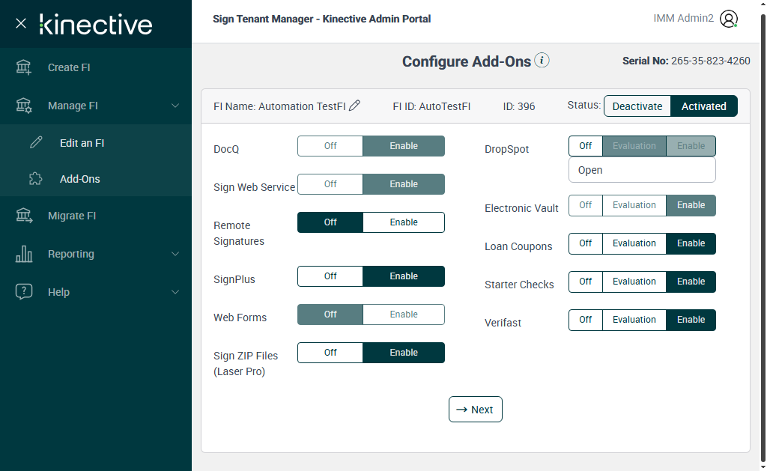Click the IMM Admin2 username

click(x=683, y=19)
